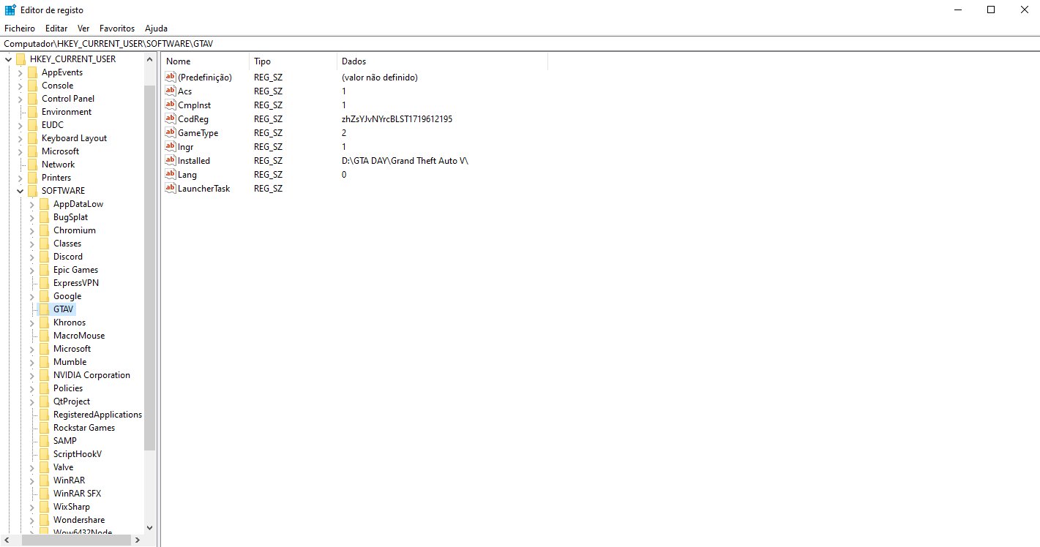The width and height of the screenshot is (1040, 547).
Task: Expand the Control Panel key
Action: point(20,99)
